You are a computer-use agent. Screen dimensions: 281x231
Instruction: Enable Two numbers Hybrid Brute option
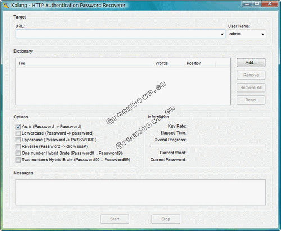coord(18,160)
